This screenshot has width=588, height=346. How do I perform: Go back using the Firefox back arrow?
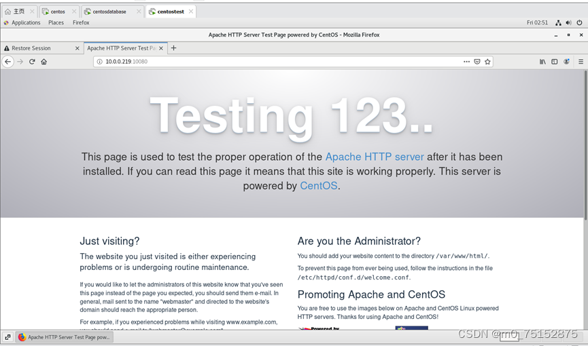[8, 62]
